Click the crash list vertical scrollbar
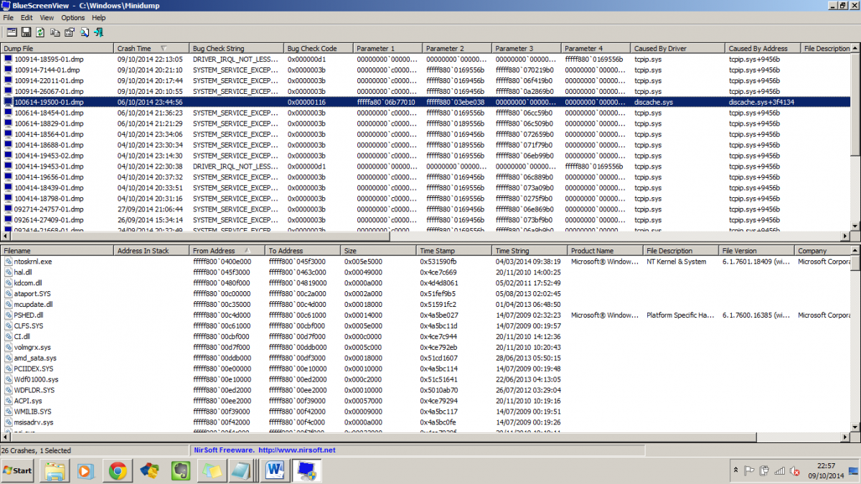Viewport: 861px width, 484px height. pos(856,138)
